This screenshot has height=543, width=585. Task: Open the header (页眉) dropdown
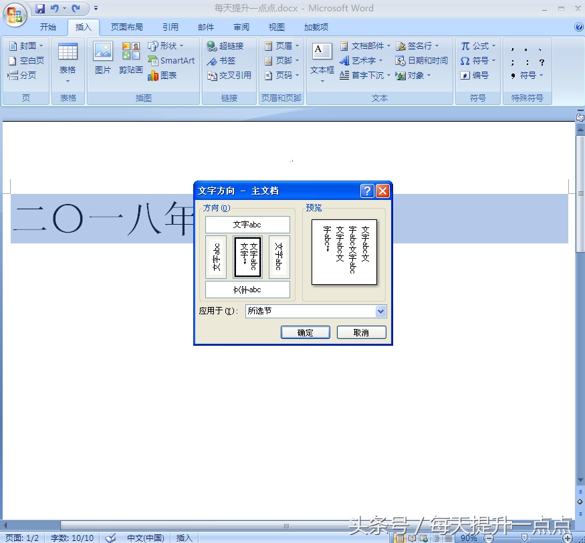281,46
